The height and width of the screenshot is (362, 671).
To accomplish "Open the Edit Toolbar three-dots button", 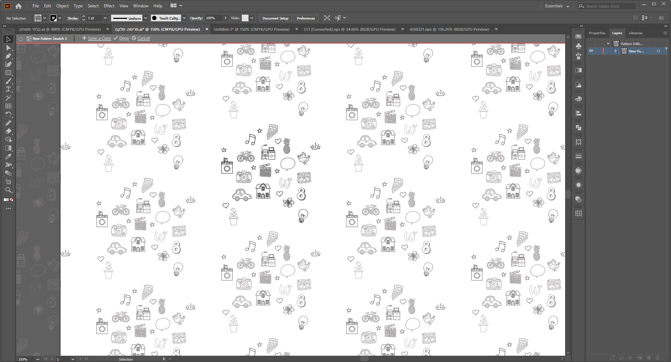I will point(8,208).
